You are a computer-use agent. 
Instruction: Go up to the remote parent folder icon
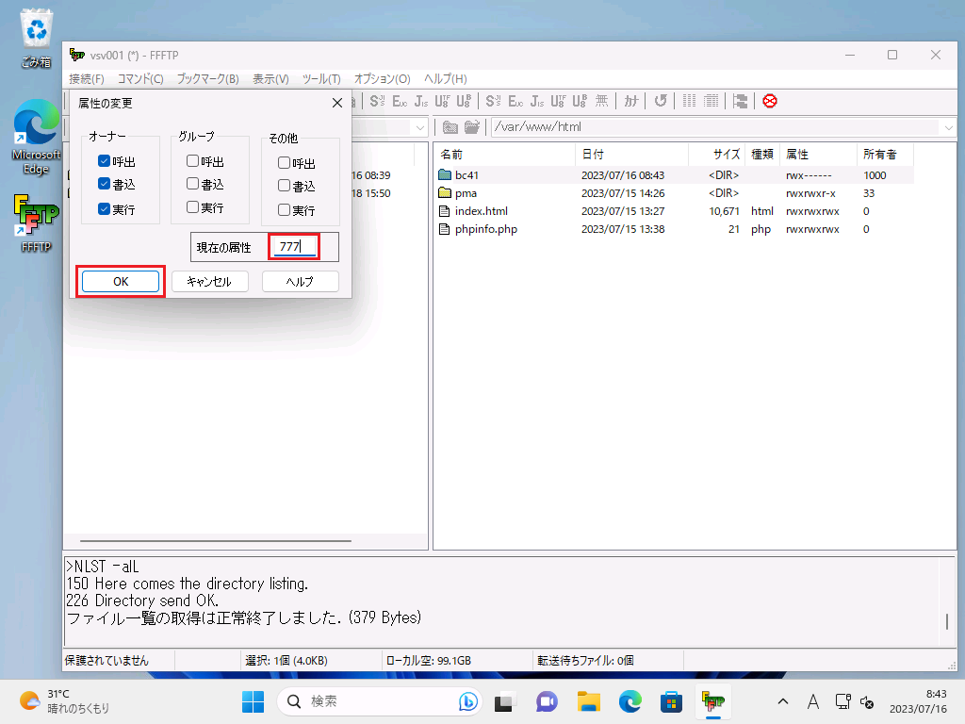(x=450, y=127)
